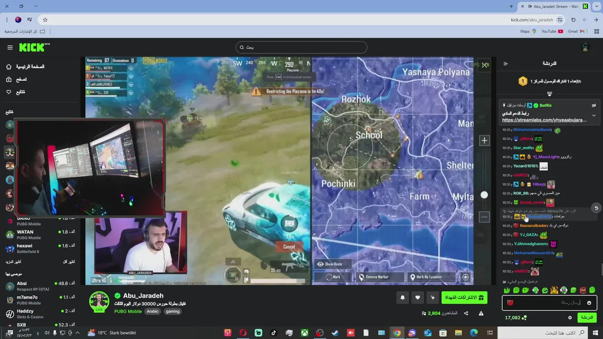Insert the flame quick emote
Screen dimensions: 603x339
pos(554,290)
